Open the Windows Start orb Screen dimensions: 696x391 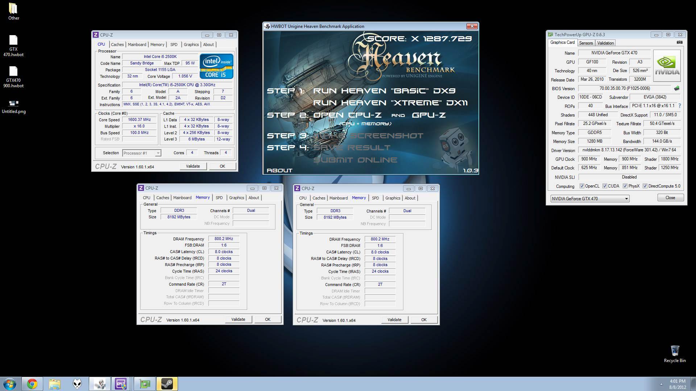click(x=9, y=384)
